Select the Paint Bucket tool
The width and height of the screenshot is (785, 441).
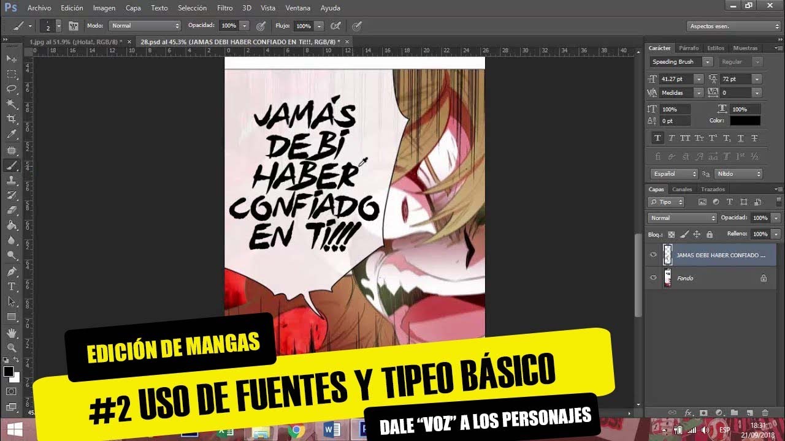click(12, 225)
